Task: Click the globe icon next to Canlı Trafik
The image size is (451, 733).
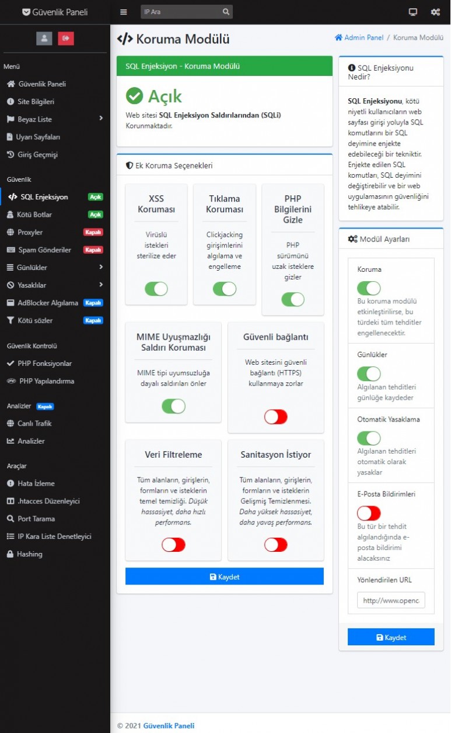Action: pyautogui.click(x=11, y=423)
